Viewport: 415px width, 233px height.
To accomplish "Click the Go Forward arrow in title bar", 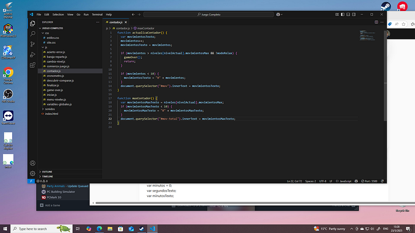I will click(x=139, y=15).
